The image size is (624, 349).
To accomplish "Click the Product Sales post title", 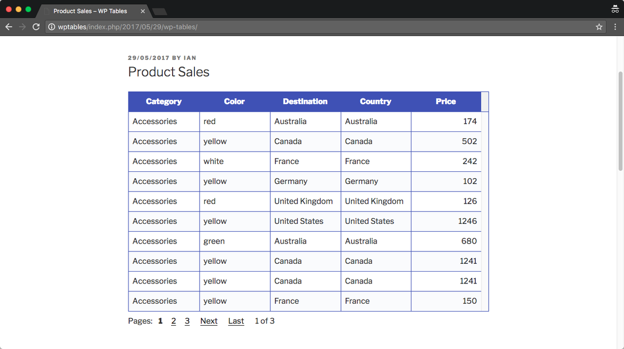I will coord(169,72).
